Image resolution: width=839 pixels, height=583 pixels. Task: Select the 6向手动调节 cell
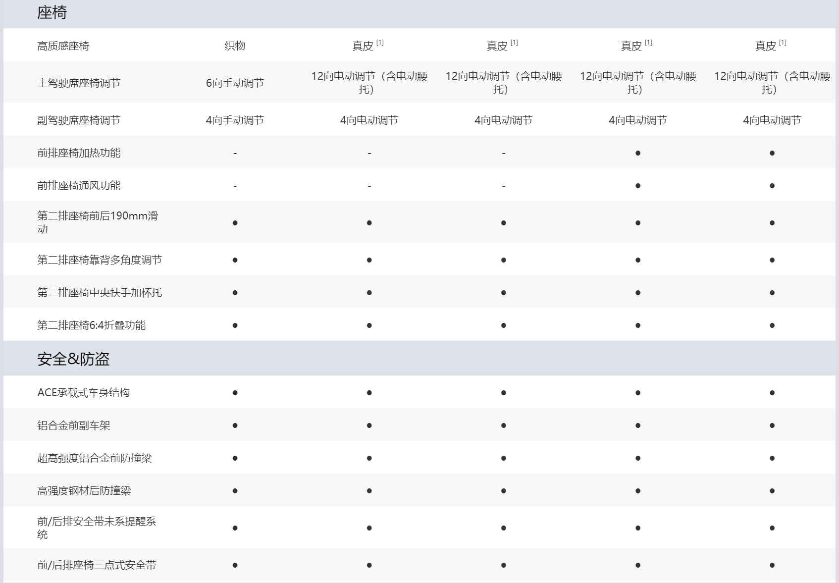pyautogui.click(x=235, y=83)
